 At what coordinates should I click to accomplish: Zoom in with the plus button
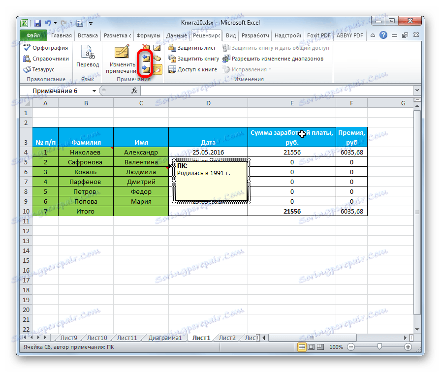pyautogui.click(x=408, y=347)
